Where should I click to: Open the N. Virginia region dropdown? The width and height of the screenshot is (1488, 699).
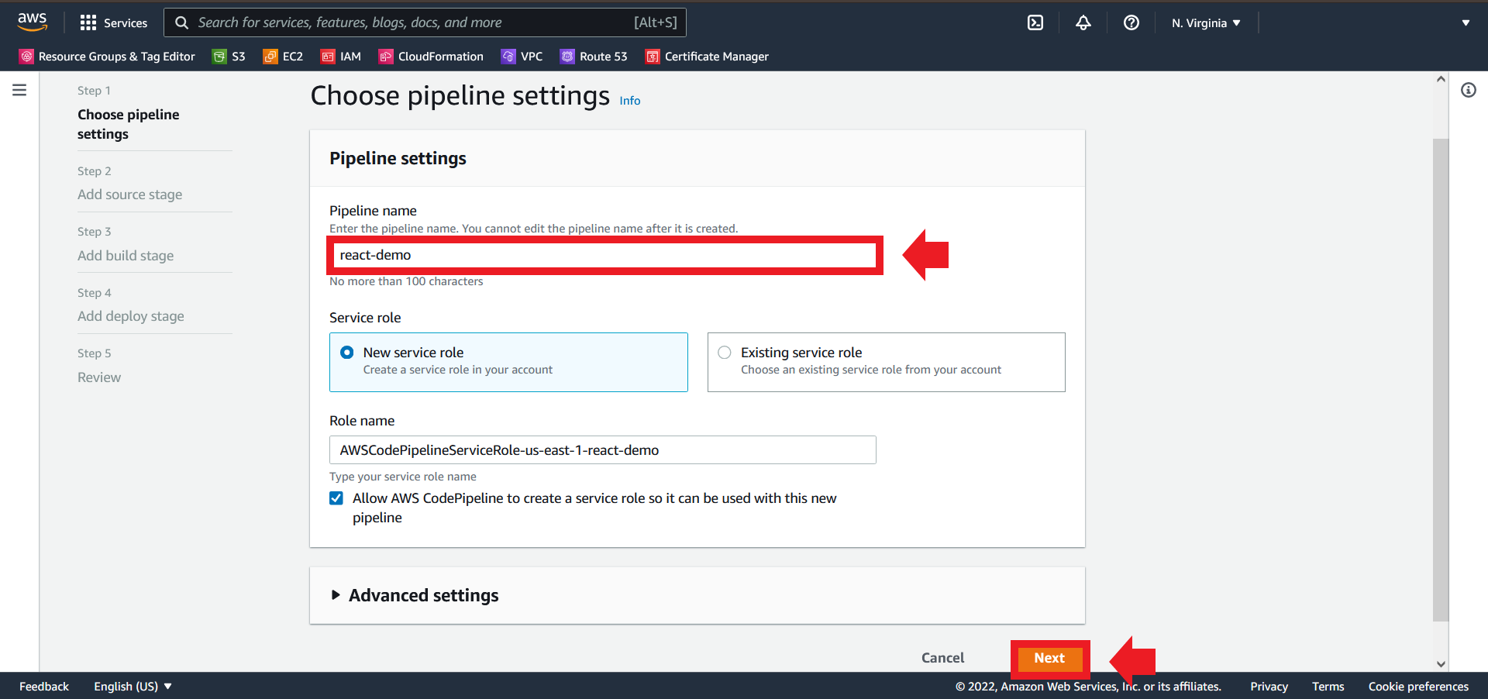pyautogui.click(x=1205, y=22)
